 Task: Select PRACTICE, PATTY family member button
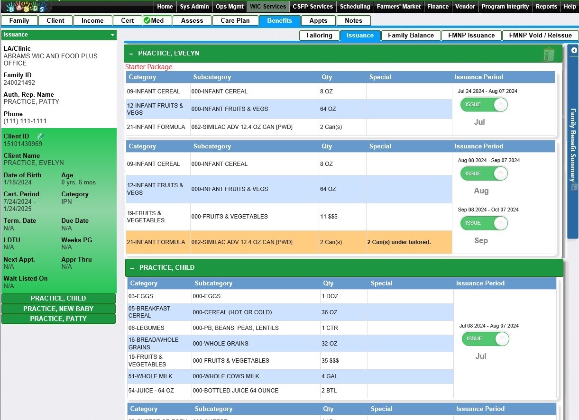(58, 319)
